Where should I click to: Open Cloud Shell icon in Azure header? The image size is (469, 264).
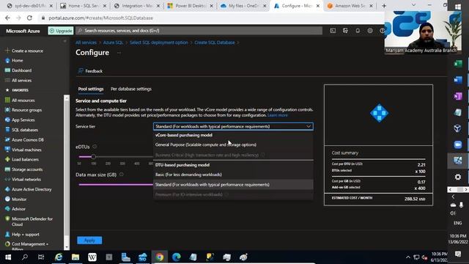coord(333,31)
